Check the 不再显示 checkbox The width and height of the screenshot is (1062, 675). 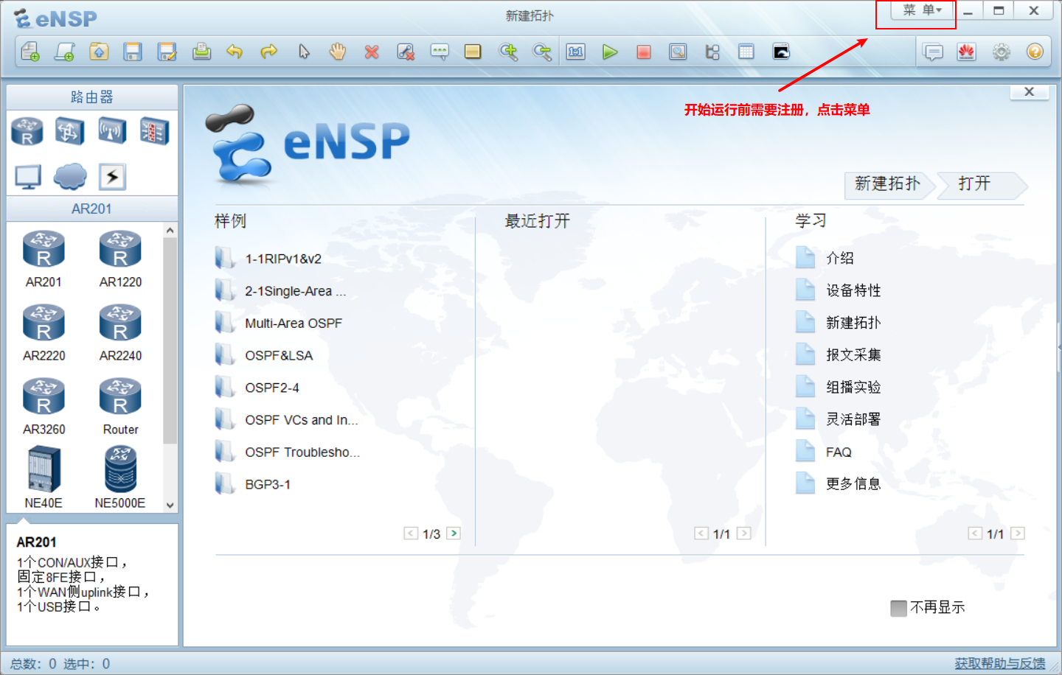coord(898,608)
